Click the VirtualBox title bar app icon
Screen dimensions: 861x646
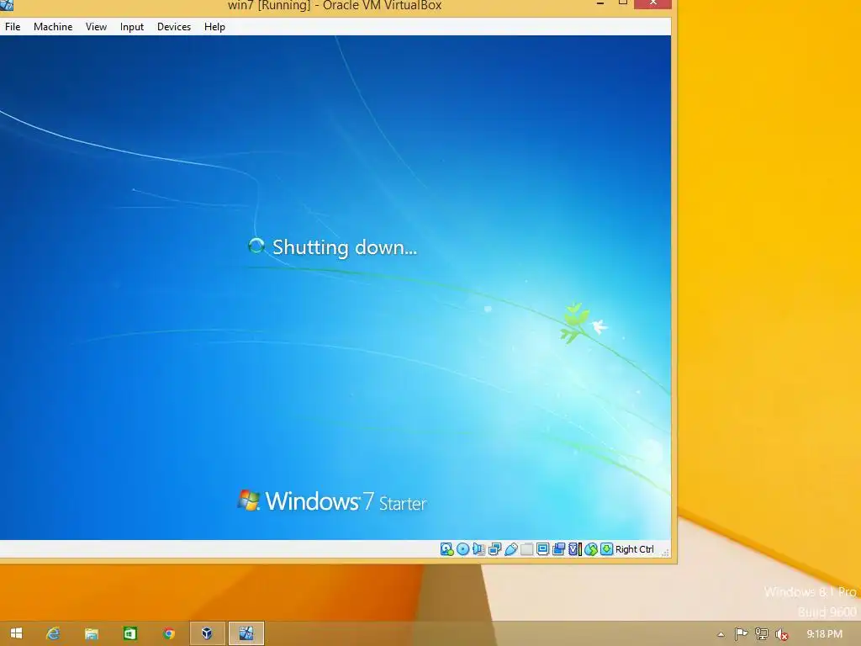click(7, 5)
